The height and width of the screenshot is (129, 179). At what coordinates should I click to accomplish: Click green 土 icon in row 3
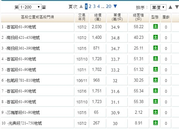point(155,48)
